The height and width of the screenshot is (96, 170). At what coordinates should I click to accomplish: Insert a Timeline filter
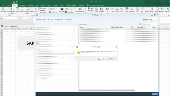coord(131,10)
